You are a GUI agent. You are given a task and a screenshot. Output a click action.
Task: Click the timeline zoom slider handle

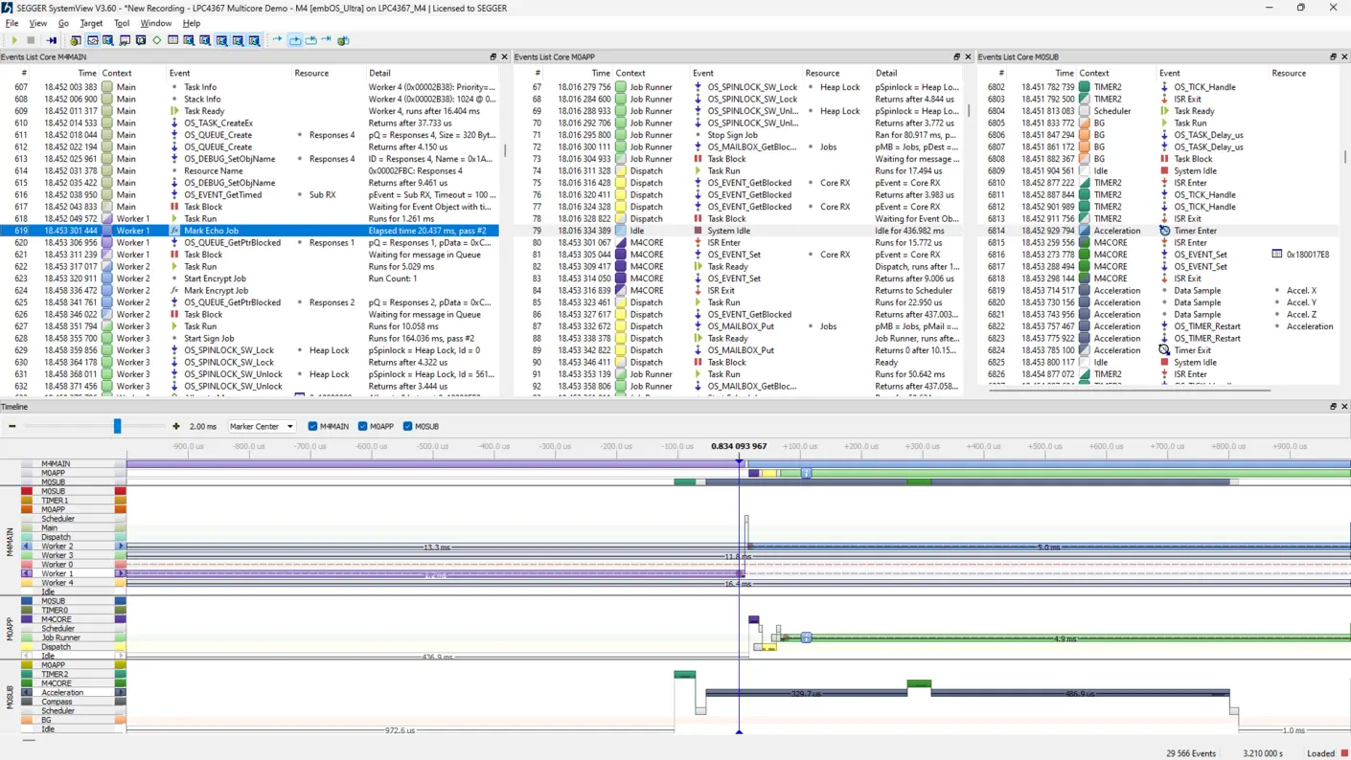[x=118, y=426]
